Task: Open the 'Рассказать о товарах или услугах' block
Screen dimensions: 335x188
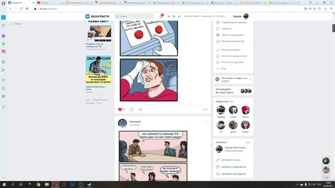Action: coord(233,79)
